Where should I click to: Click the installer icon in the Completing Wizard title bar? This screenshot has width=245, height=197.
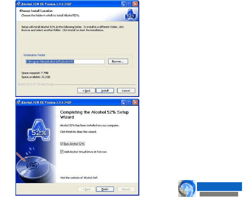coord(18,102)
